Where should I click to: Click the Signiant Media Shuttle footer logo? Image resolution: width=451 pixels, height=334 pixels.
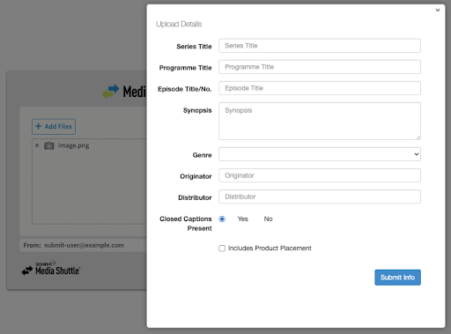51,269
